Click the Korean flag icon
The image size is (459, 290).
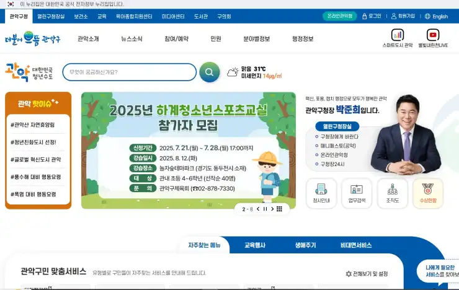tap(11, 4)
